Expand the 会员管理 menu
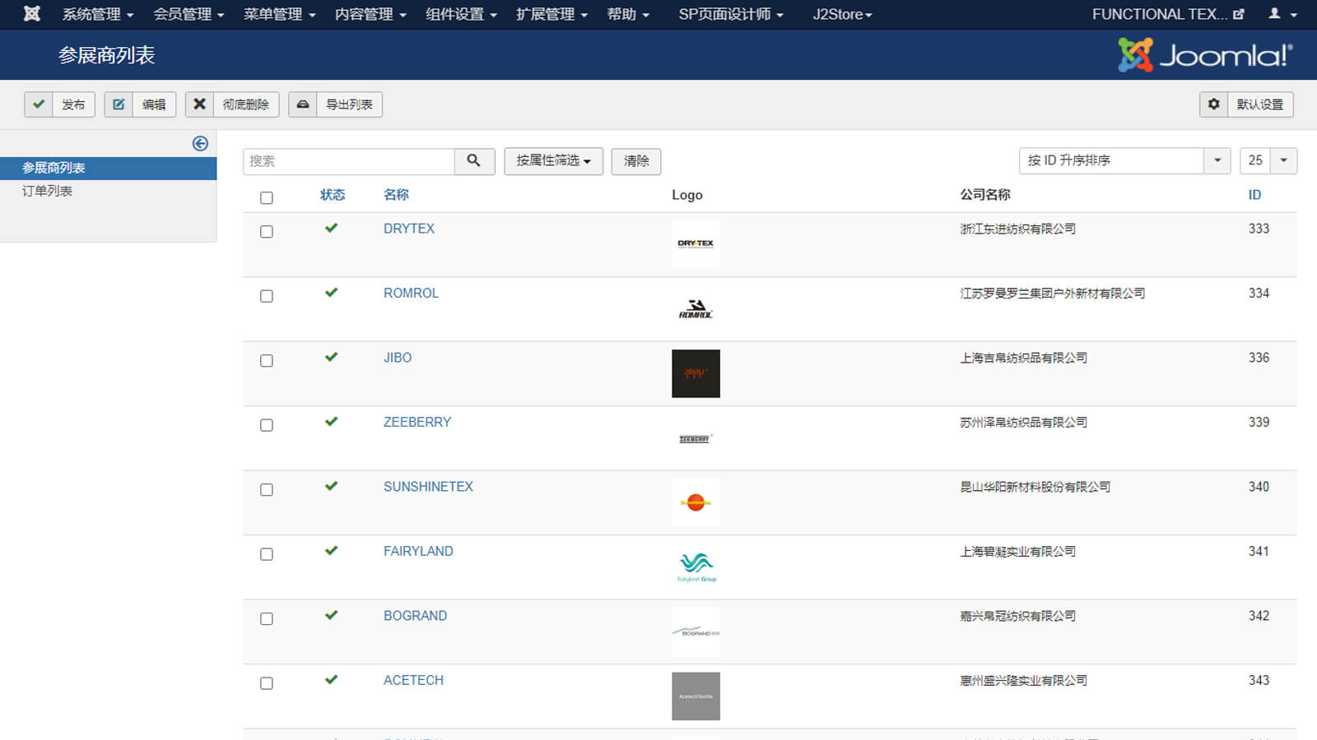 (188, 14)
